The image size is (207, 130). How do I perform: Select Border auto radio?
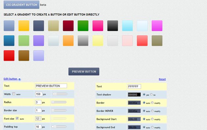point(144,103)
